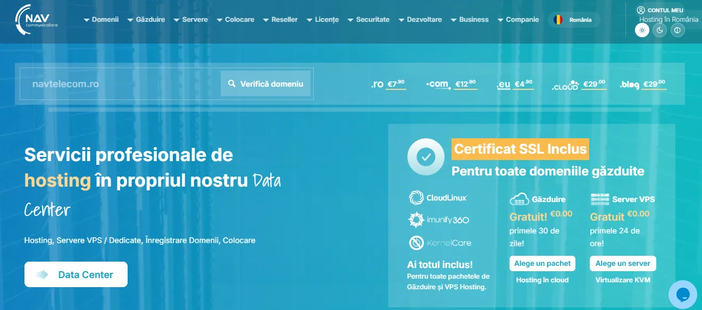Click the SSL certificate checkmark icon
Image resolution: width=702 pixels, height=310 pixels.
[x=426, y=157]
